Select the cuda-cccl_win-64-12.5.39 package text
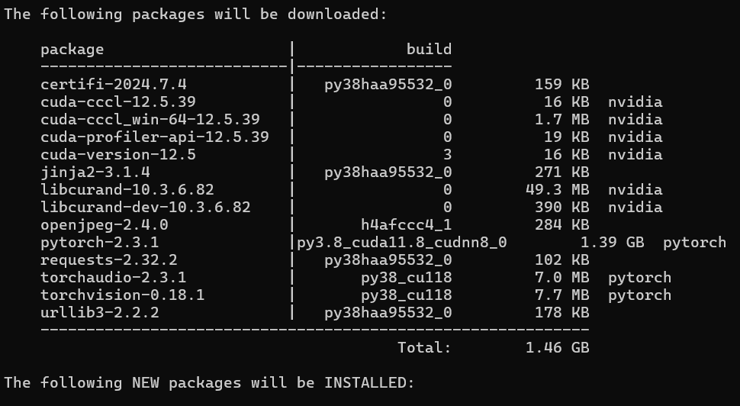Screen dimensions: 740x406 tap(150, 119)
